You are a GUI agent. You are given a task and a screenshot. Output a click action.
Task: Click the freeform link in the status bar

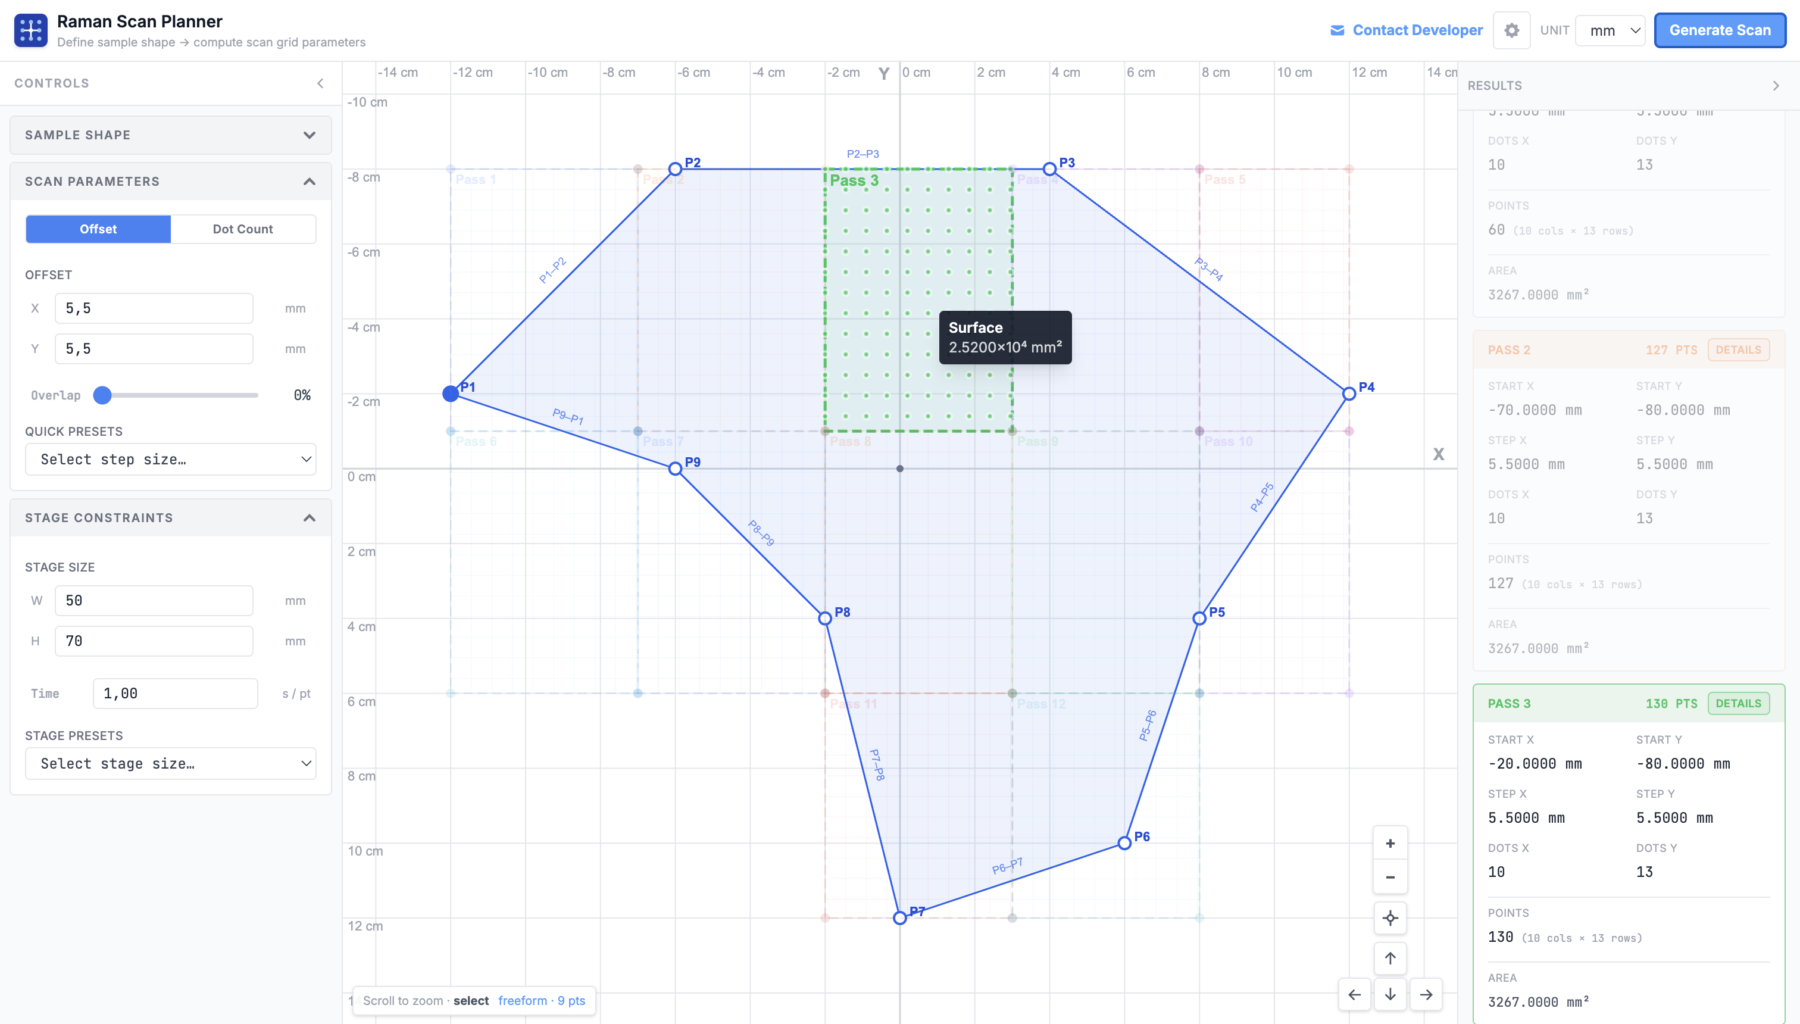pos(523,1000)
